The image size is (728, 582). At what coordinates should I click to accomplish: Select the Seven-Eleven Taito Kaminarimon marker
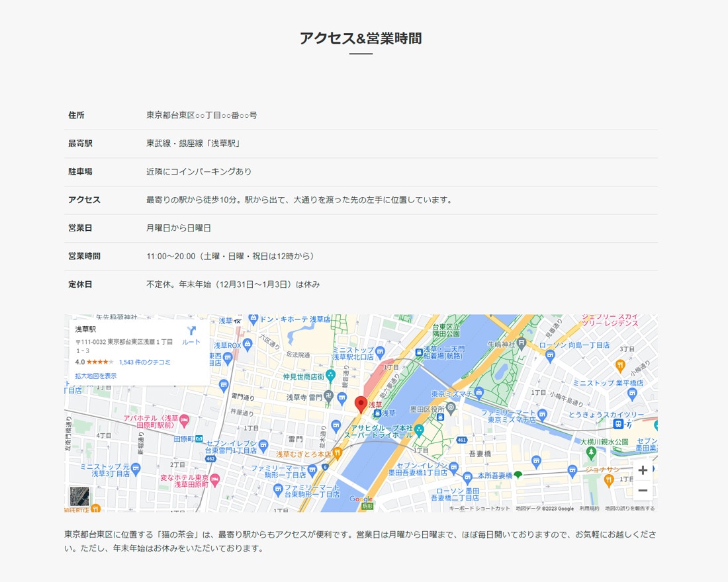tap(263, 446)
